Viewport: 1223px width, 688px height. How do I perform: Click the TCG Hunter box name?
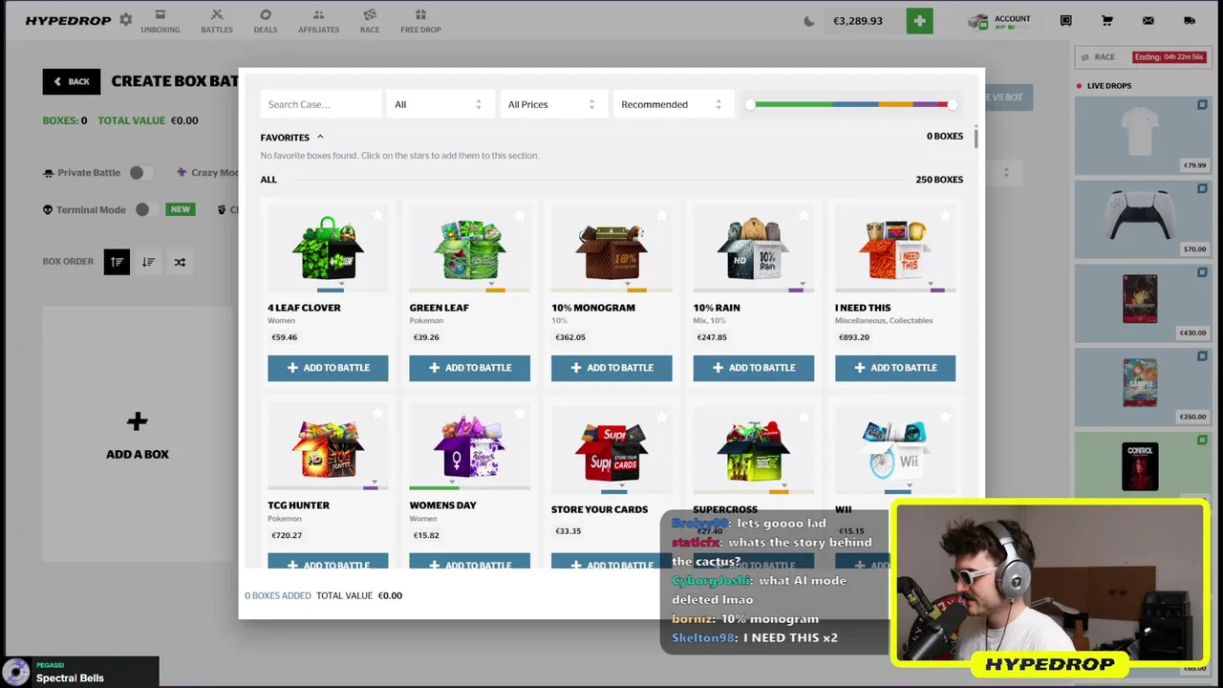point(298,505)
